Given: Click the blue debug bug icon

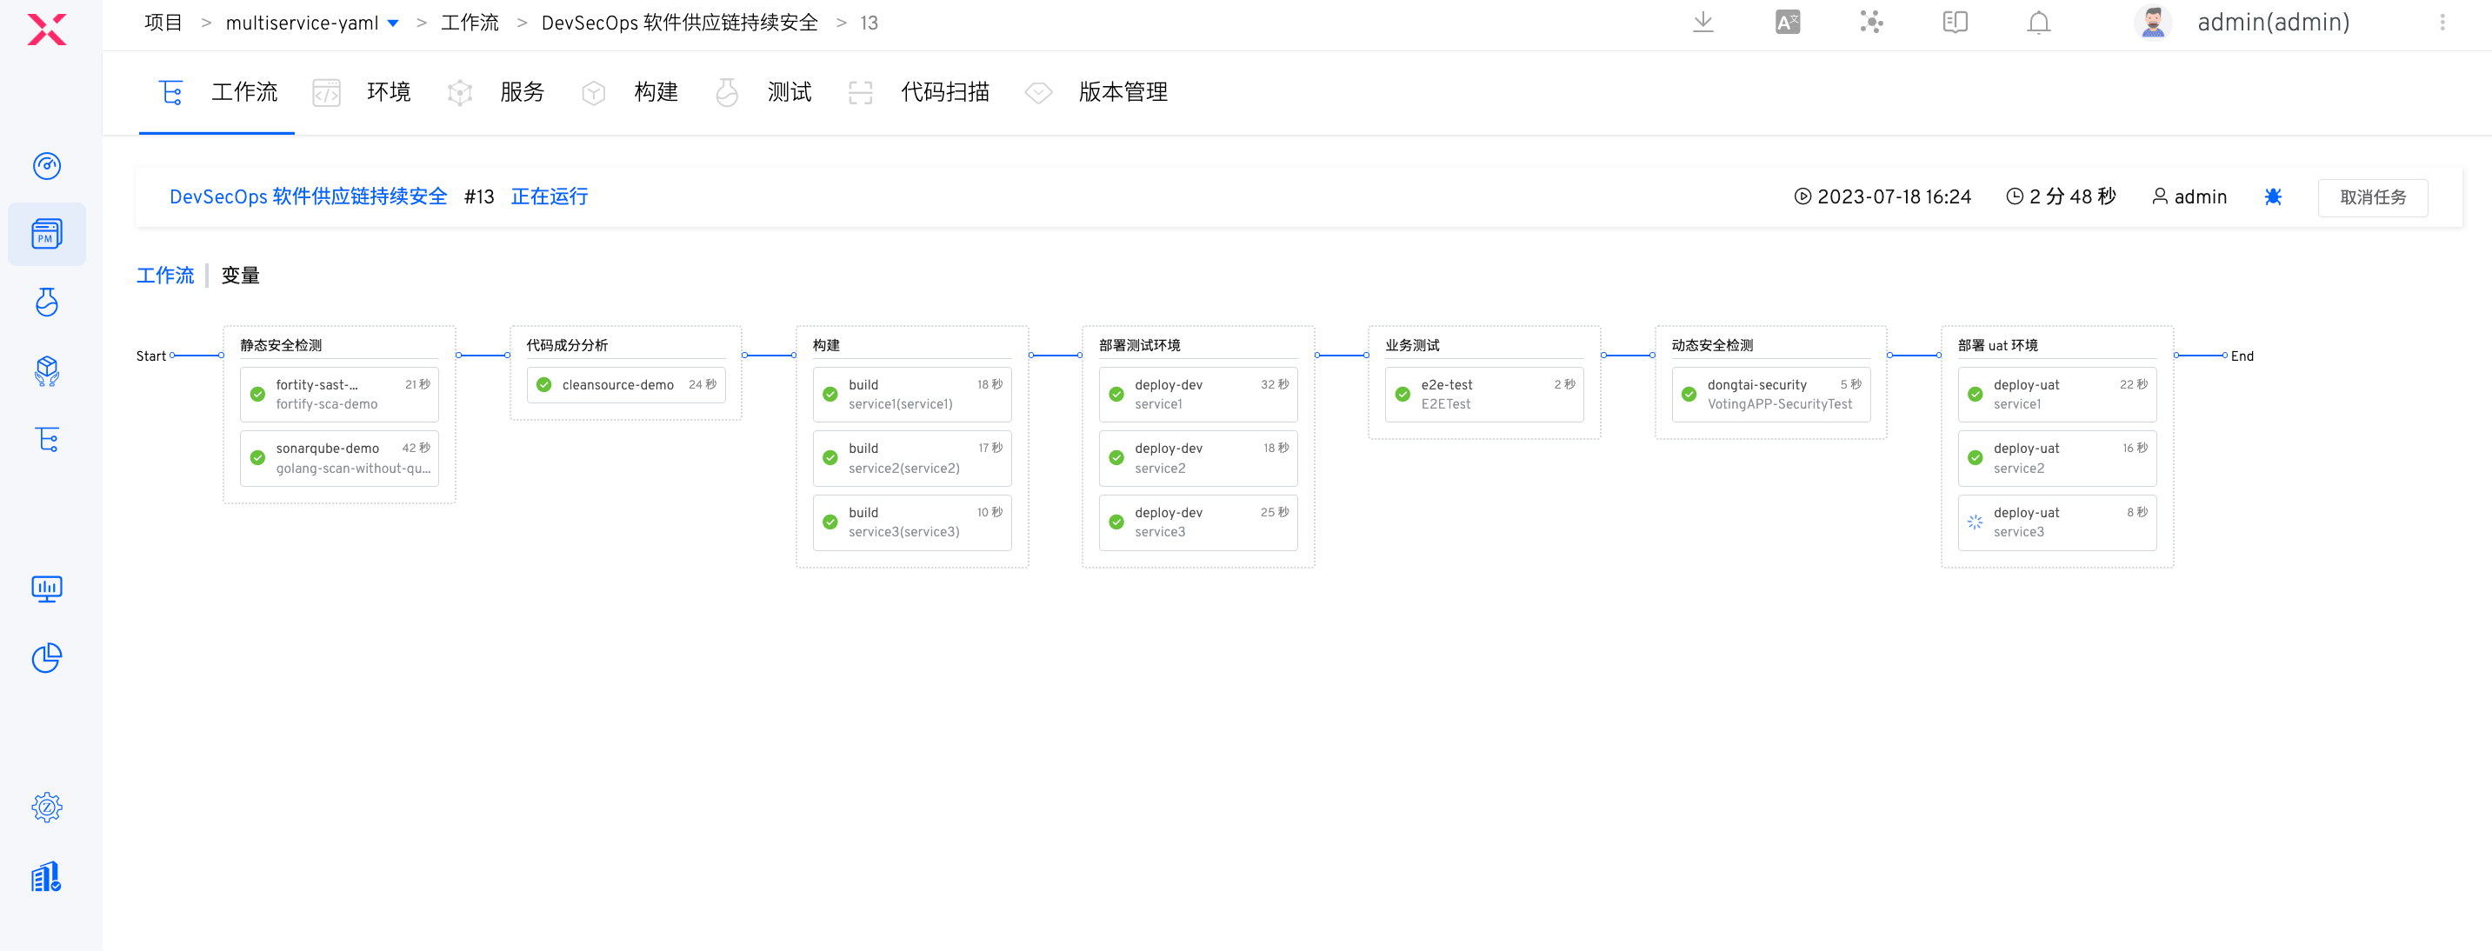Looking at the screenshot, I should pyautogui.click(x=2272, y=196).
